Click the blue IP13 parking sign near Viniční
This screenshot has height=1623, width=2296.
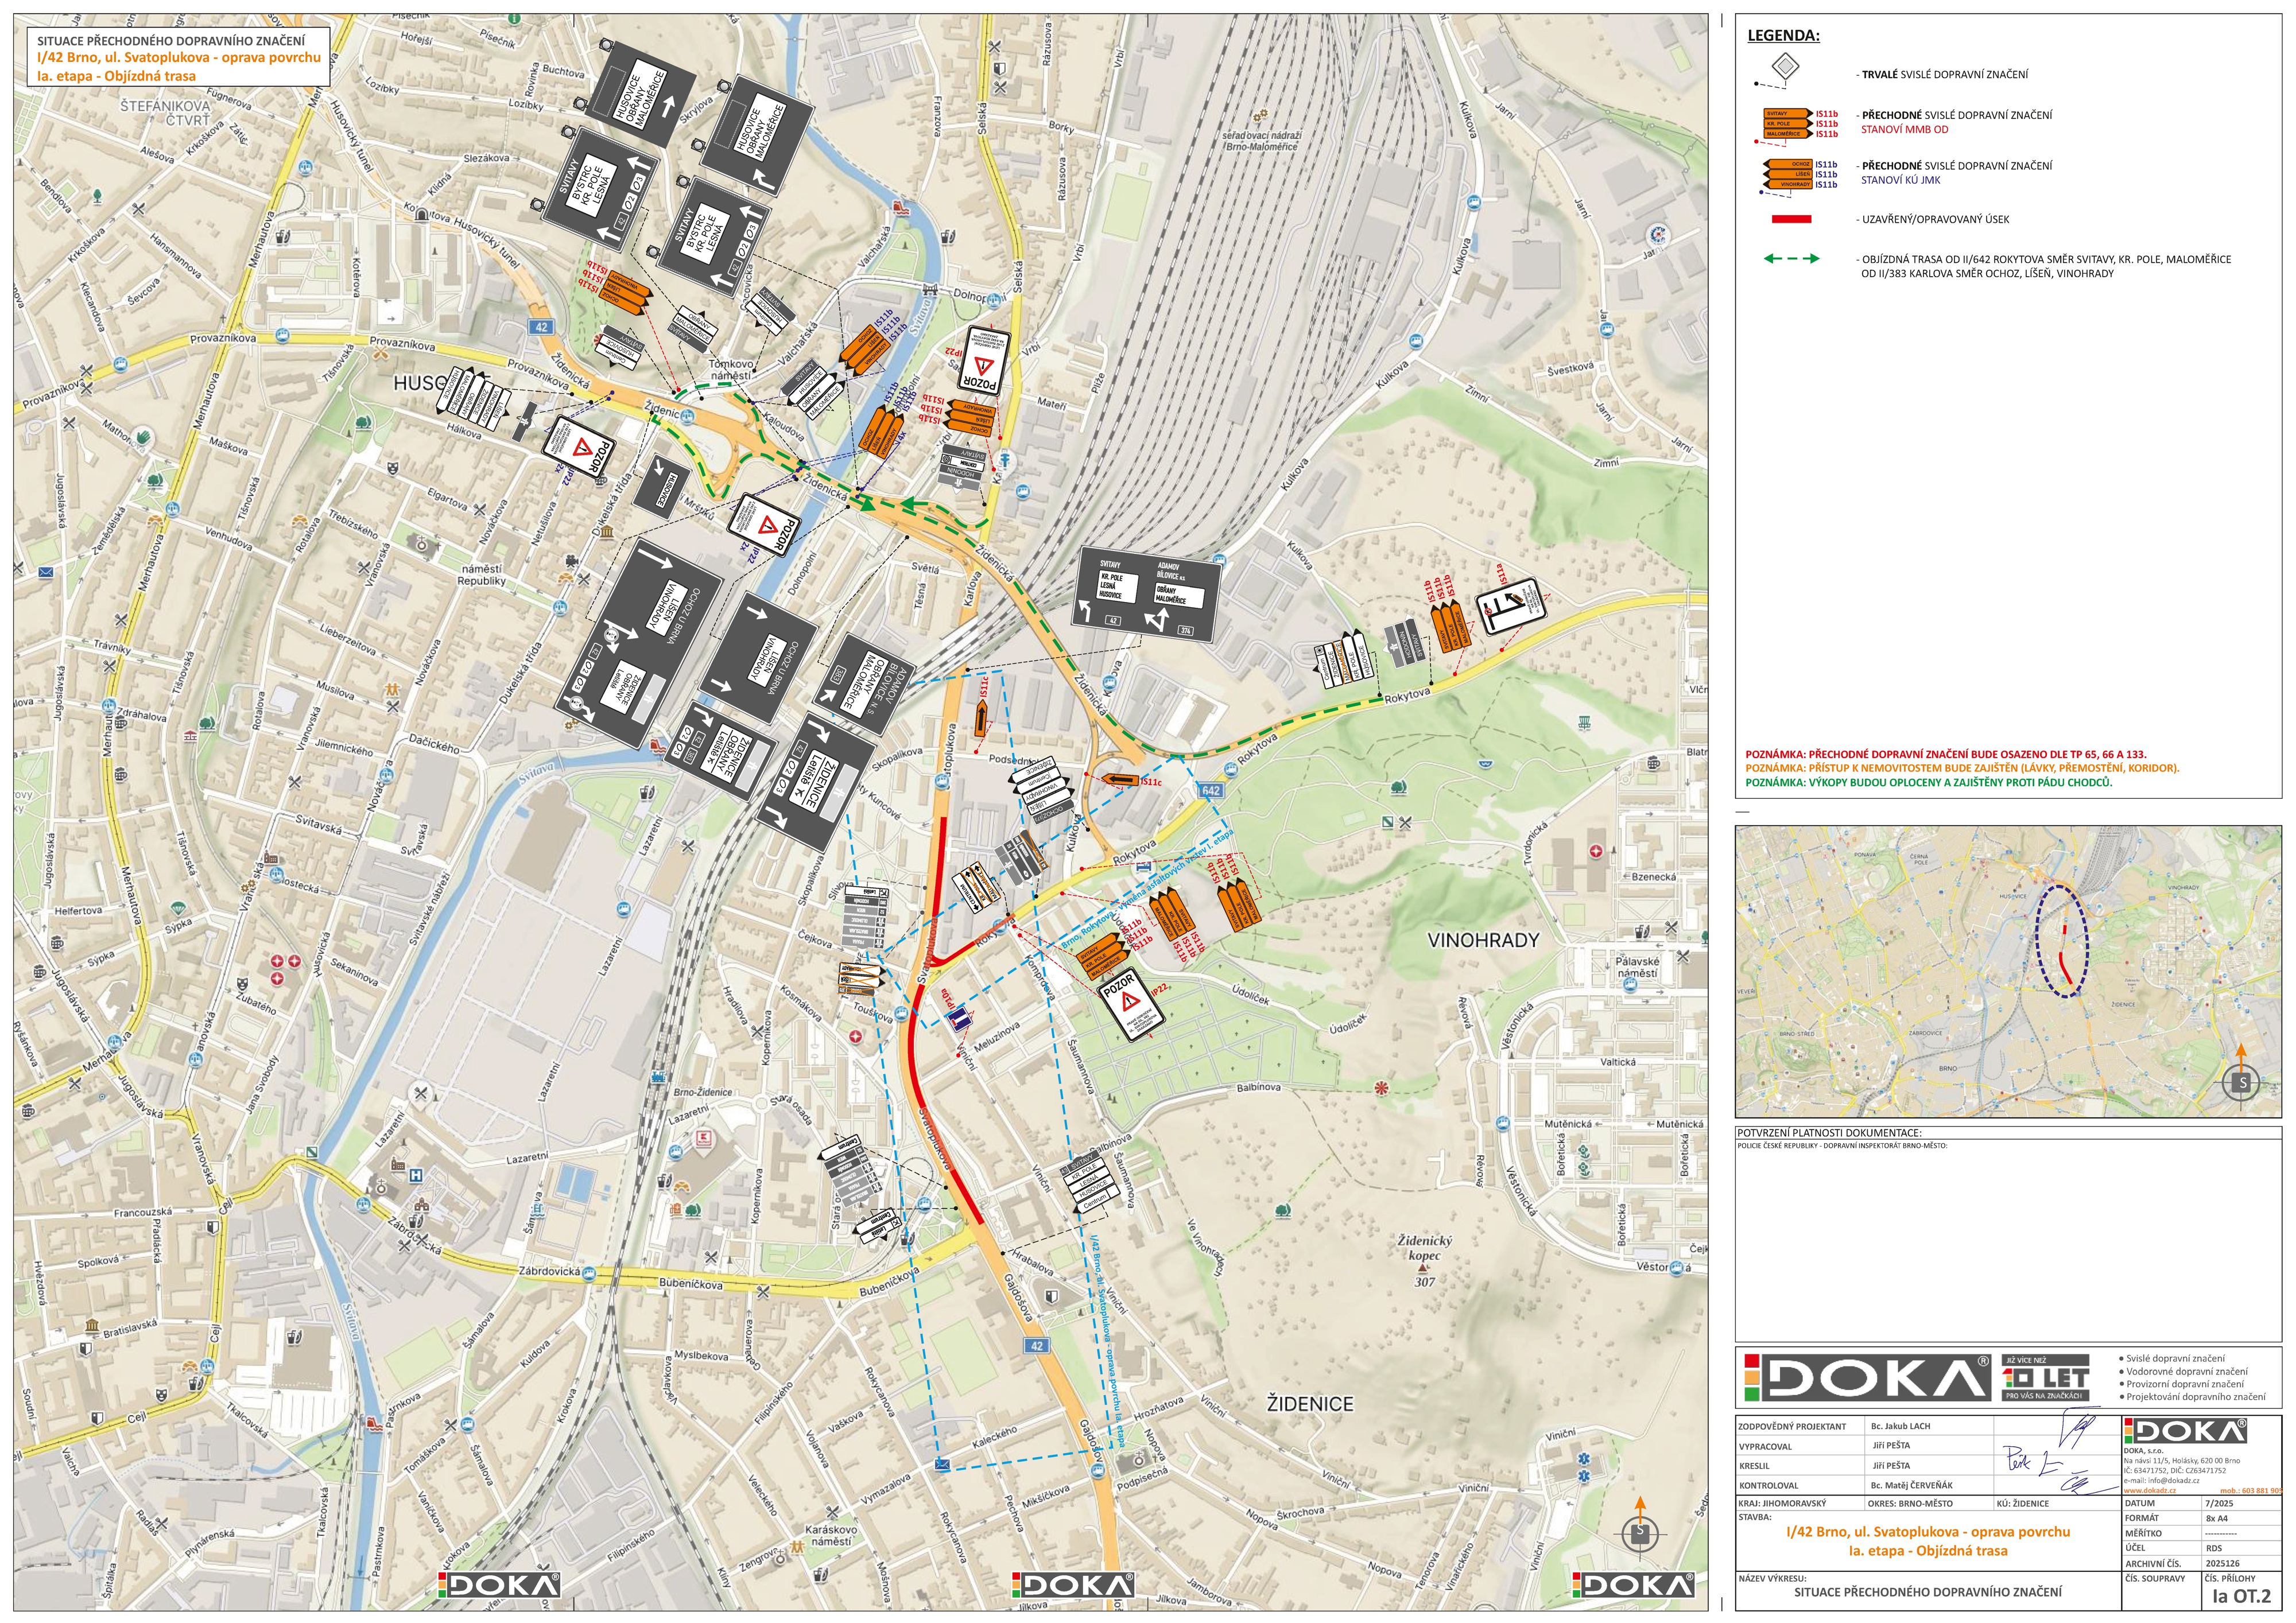960,1020
